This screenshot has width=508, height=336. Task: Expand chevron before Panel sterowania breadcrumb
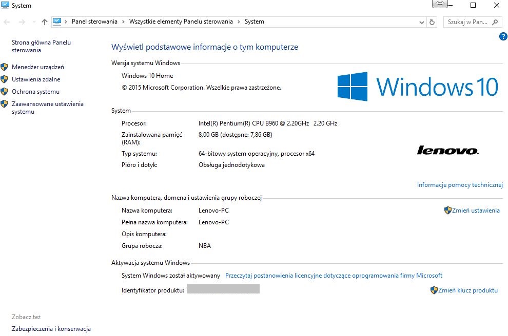coord(66,22)
